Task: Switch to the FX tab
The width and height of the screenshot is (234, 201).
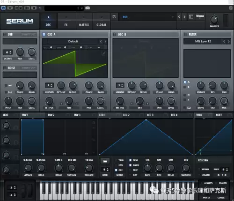Action: (x=66, y=21)
